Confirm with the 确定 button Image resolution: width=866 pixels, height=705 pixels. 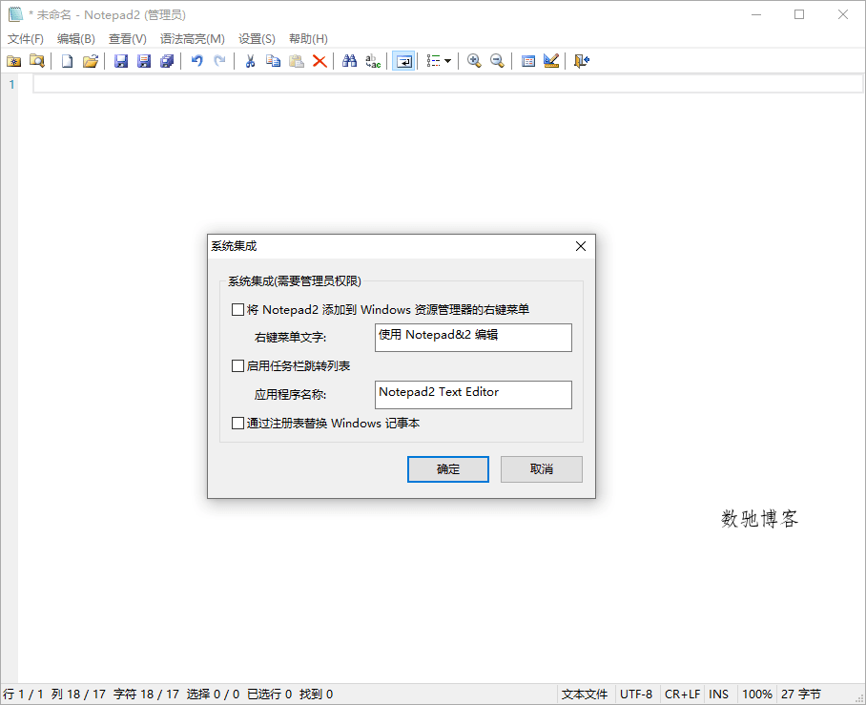point(448,469)
